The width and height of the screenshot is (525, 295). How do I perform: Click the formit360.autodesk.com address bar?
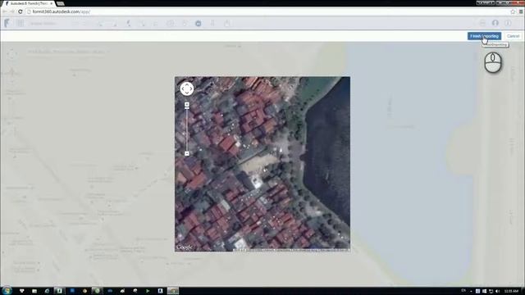[268, 11]
